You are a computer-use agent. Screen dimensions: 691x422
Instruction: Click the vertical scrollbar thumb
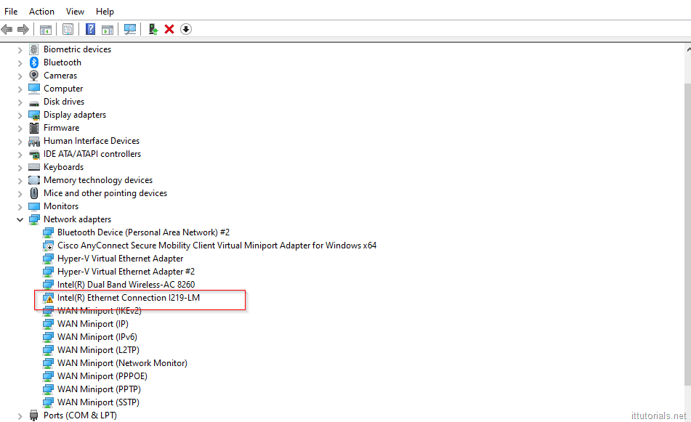point(688,233)
